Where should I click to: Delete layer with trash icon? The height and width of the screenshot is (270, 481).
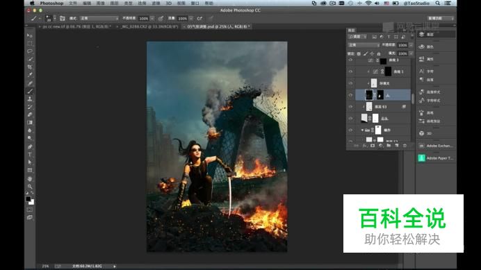point(405,146)
